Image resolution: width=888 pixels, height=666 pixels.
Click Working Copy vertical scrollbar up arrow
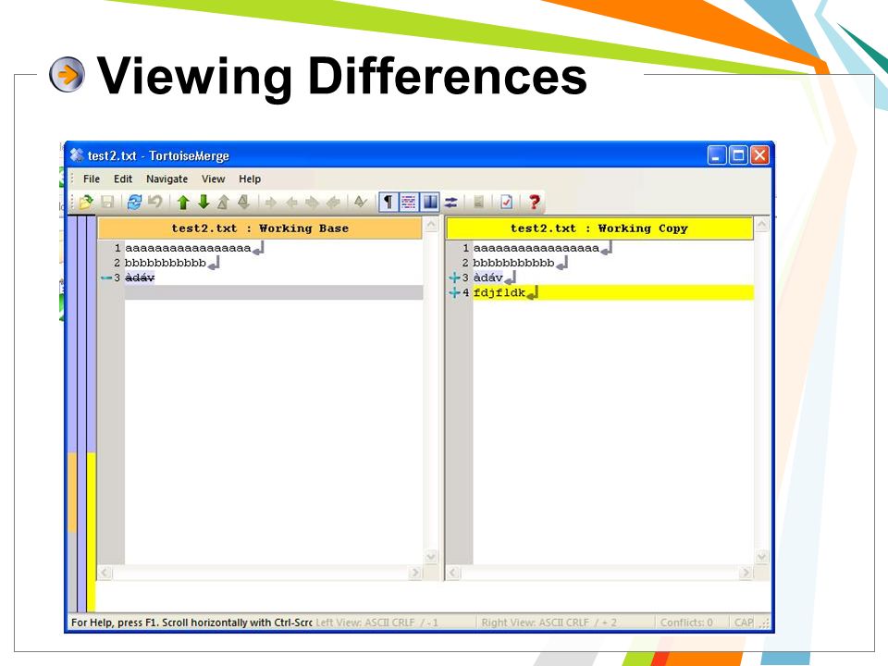click(762, 225)
